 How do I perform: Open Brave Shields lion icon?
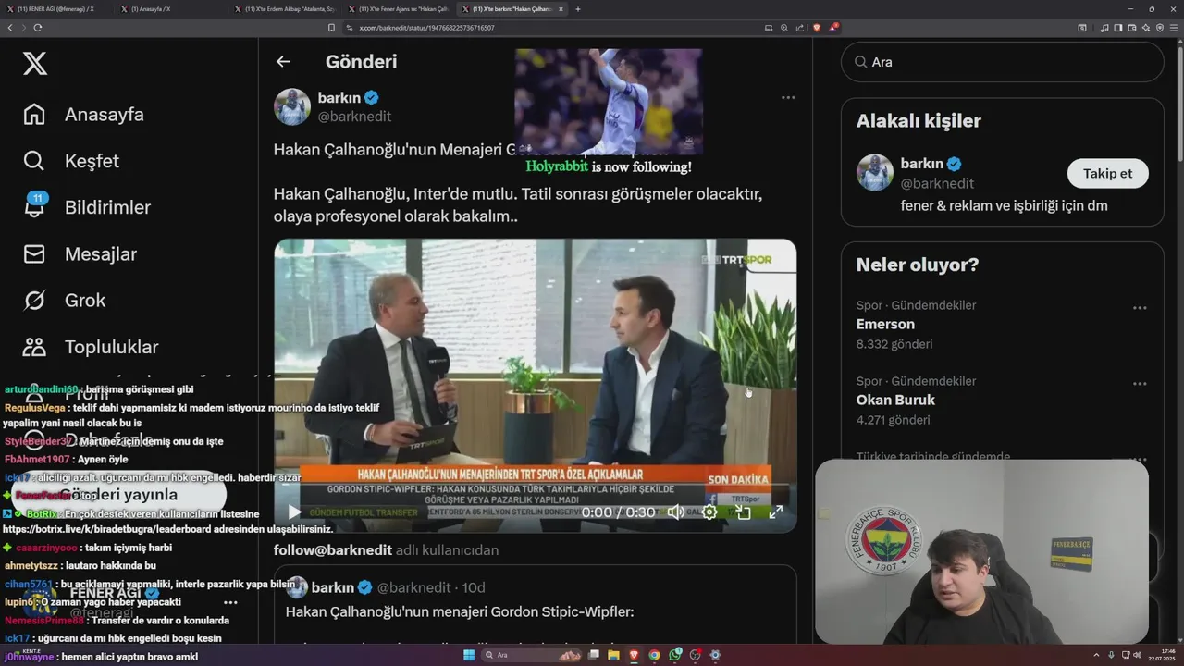click(x=816, y=28)
